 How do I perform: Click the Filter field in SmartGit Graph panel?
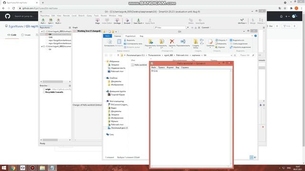click(170, 28)
